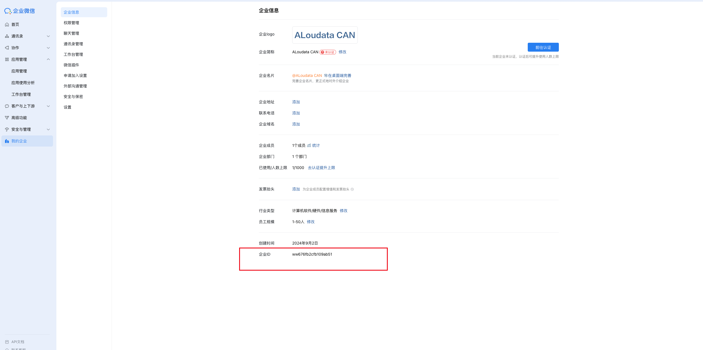Click 修改 next to 企业简称
703x350 pixels.
(x=342, y=52)
